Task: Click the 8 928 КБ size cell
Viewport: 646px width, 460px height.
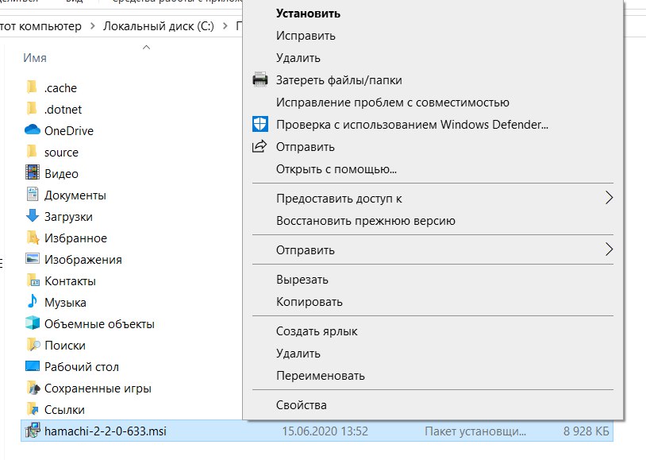Action: (x=586, y=431)
